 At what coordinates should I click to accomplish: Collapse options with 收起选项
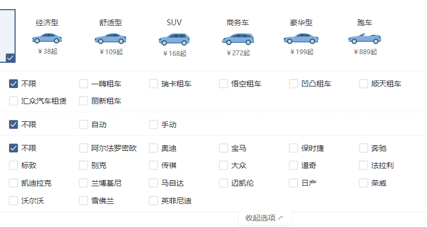(264, 218)
